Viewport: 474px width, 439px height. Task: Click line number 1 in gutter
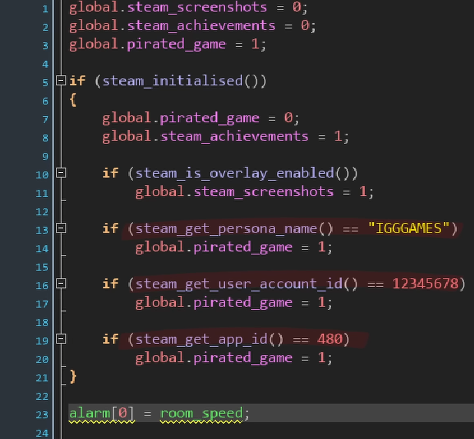coord(45,9)
